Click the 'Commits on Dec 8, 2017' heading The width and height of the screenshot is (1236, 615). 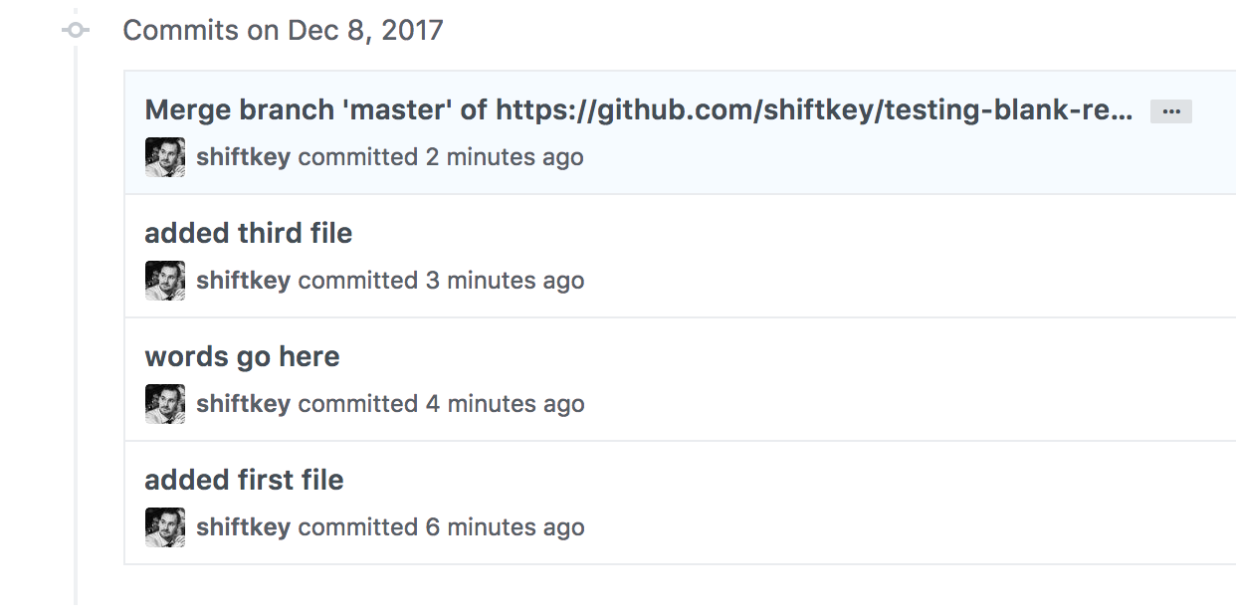click(x=282, y=30)
